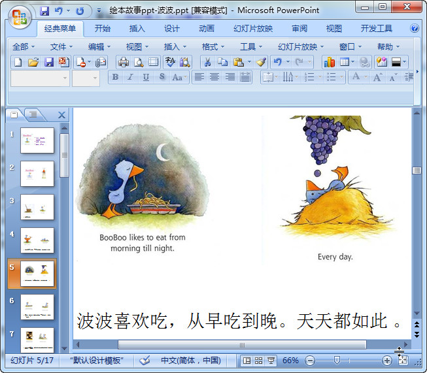This screenshot has width=427, height=373.
Task: Click thumbnail pane vertical scrollbar thumb
Action: click(64, 155)
